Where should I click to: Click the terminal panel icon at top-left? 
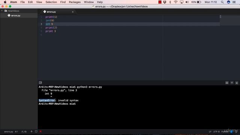(x=40, y=82)
